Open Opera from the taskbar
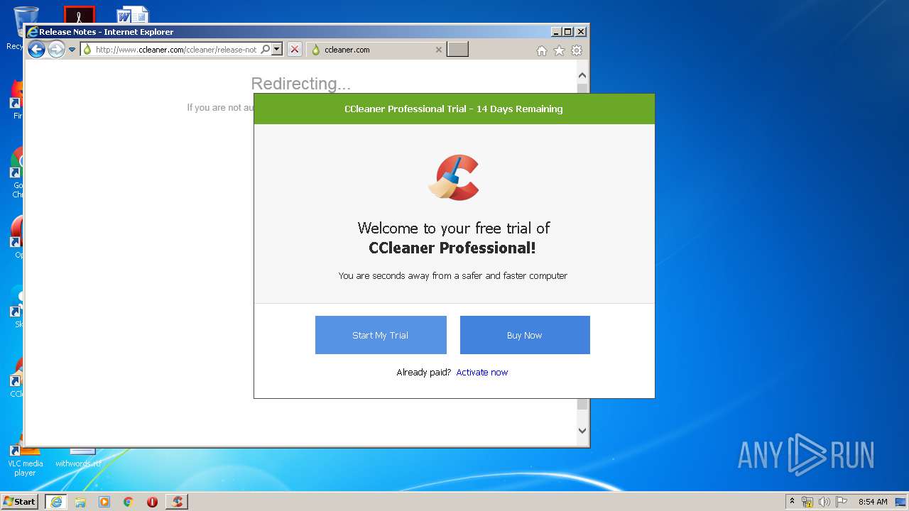Viewport: 909px width, 511px height. click(x=152, y=502)
